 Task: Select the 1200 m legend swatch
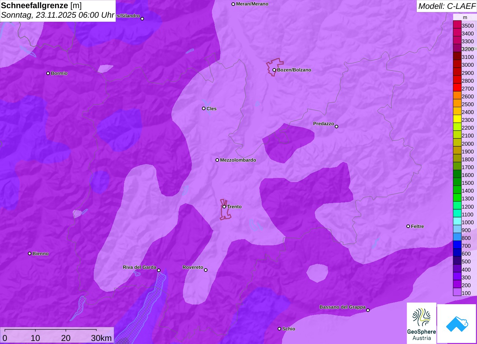pos(457,206)
